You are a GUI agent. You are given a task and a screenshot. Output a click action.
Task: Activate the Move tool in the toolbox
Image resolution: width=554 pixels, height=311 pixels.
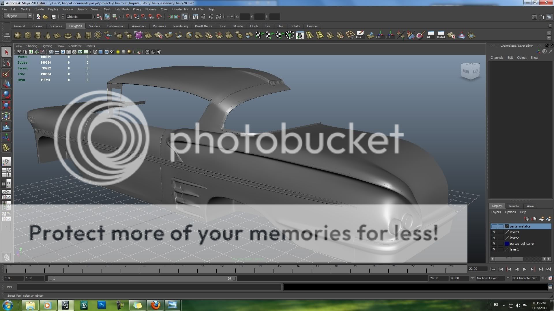pos(6,84)
